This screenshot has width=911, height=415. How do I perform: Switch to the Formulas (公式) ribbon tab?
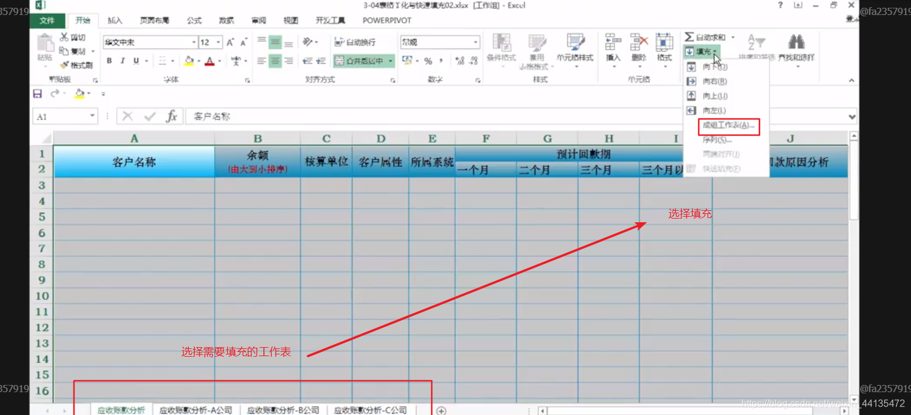(194, 20)
